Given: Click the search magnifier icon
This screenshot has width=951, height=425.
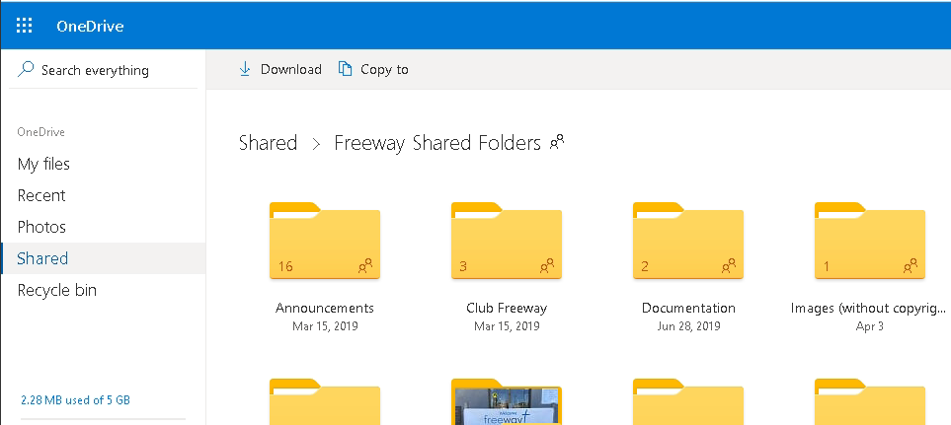Looking at the screenshot, I should tap(27, 70).
